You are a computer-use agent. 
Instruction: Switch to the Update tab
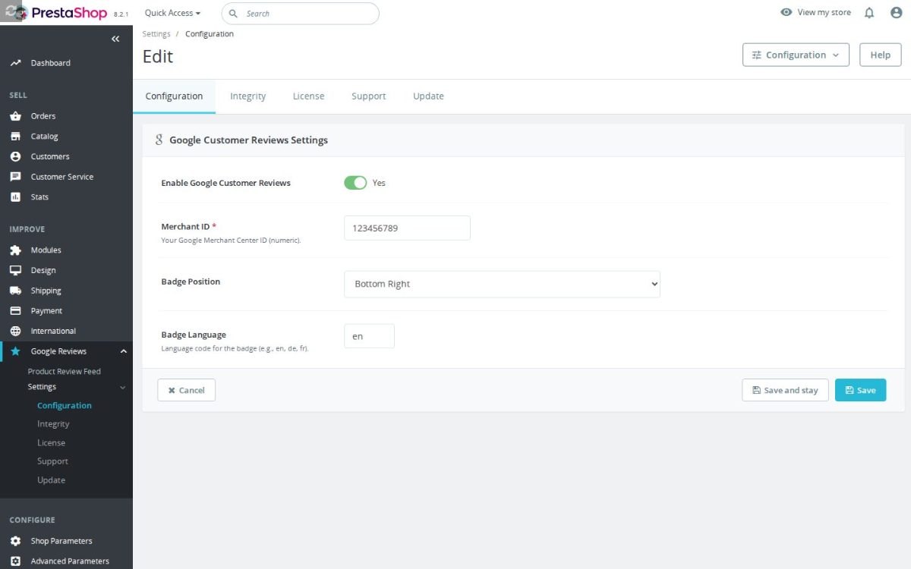428,96
